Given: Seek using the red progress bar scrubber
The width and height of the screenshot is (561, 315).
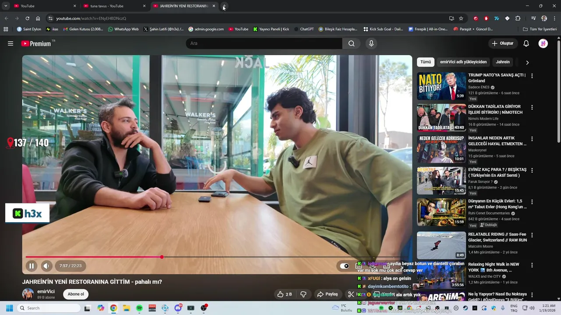Looking at the screenshot, I should 162,257.
